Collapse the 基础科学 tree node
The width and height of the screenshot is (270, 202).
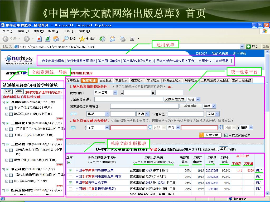[3, 103]
